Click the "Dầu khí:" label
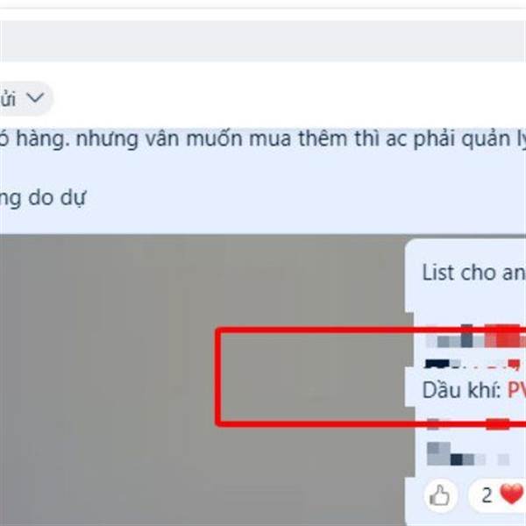The height and width of the screenshot is (526, 526). tap(462, 390)
